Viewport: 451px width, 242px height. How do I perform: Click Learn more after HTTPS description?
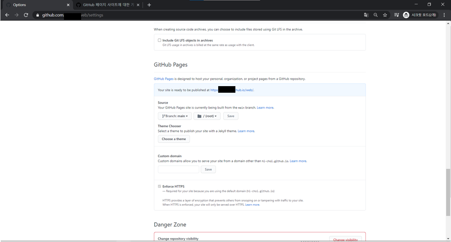click(x=252, y=205)
